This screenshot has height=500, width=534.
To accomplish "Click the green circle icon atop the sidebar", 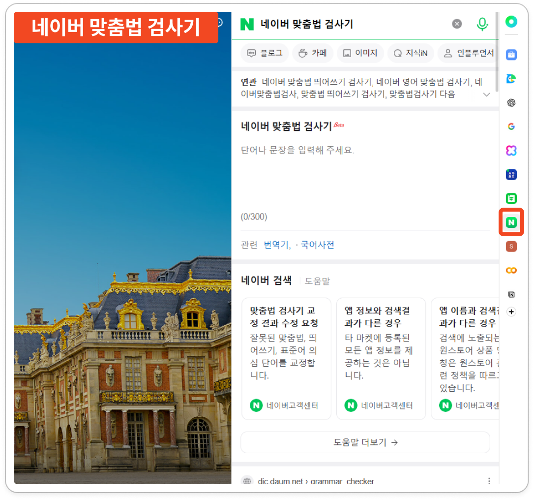I will [x=511, y=22].
